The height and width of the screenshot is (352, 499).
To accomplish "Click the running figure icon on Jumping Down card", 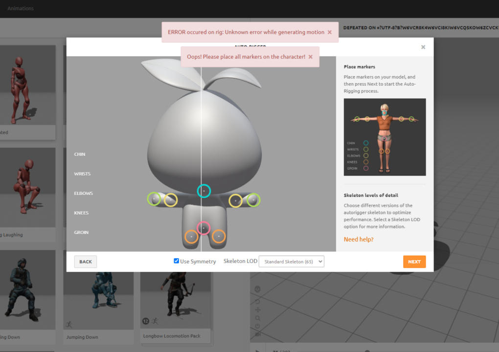I will pyautogui.click(x=69, y=324).
